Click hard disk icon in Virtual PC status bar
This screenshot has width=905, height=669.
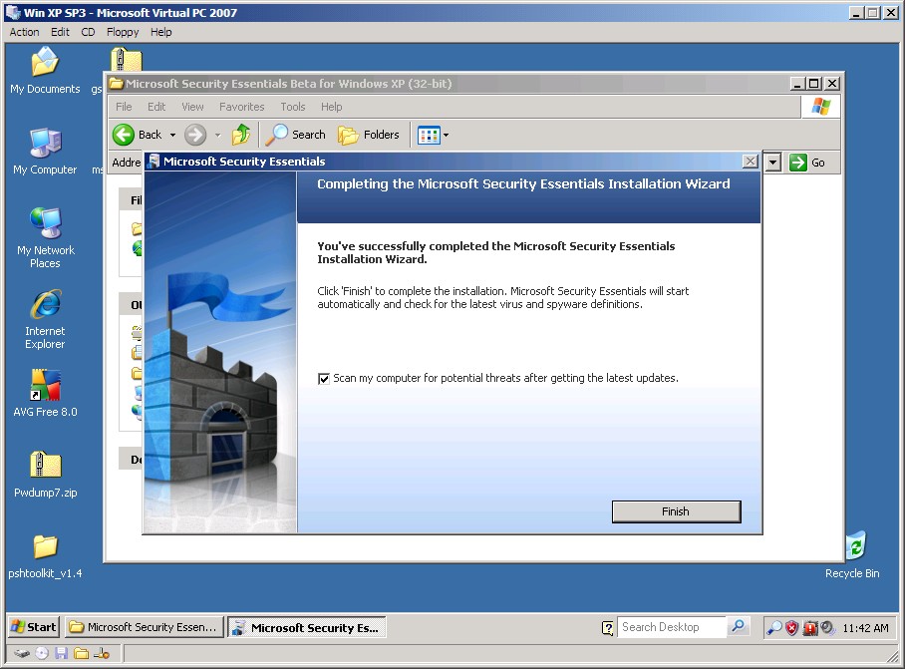[22, 653]
